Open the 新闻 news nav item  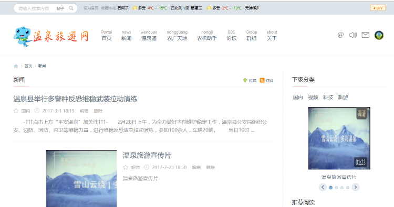click(x=126, y=35)
